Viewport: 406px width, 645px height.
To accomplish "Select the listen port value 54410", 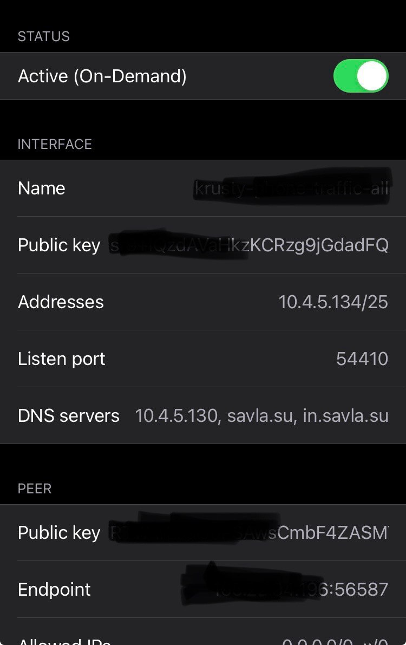I will tap(362, 359).
